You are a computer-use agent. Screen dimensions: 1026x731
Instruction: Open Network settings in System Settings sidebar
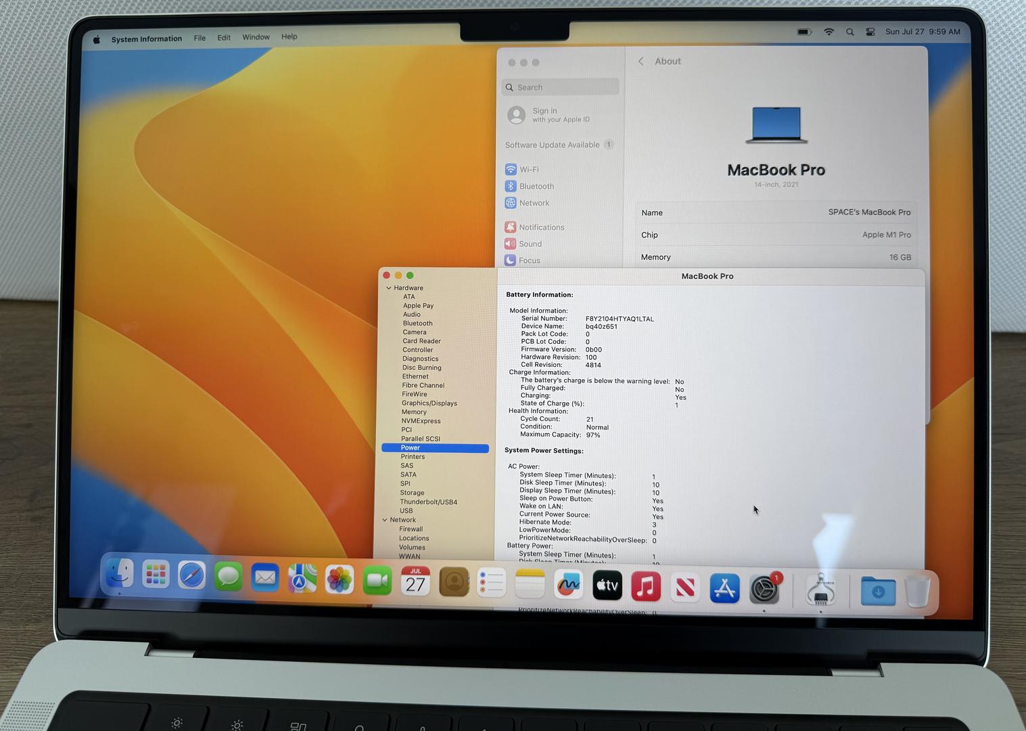tap(527, 203)
